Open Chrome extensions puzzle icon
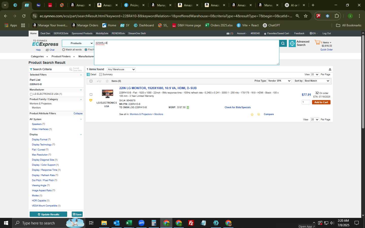The width and height of the screenshot is (365, 228). click(x=337, y=16)
